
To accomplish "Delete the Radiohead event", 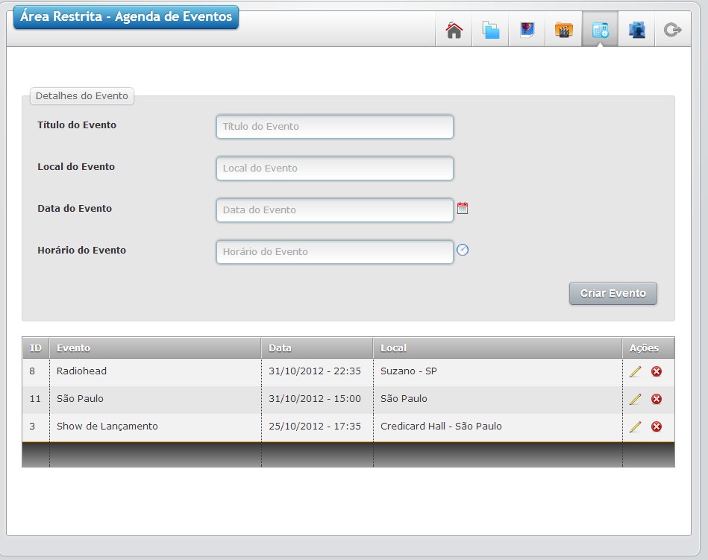I will [x=657, y=371].
